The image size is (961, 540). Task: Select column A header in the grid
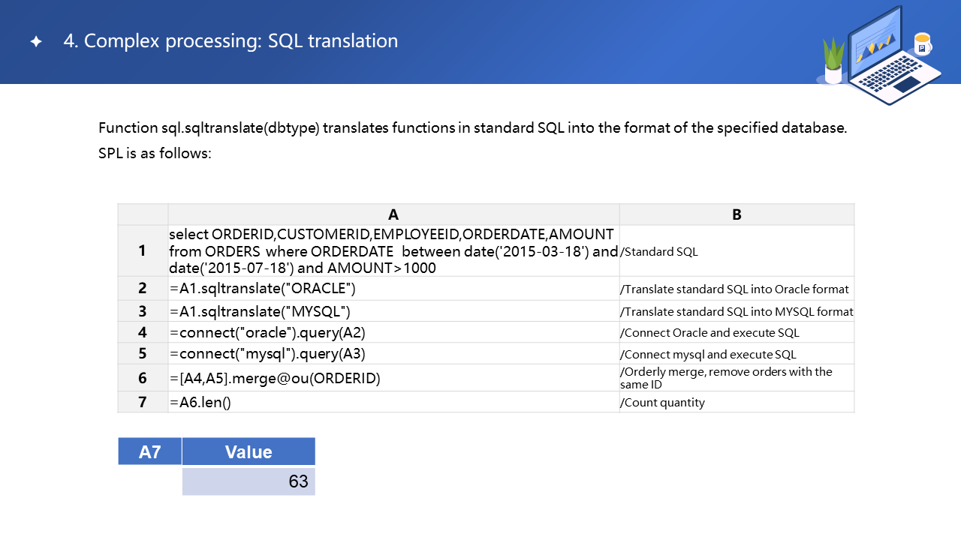pyautogui.click(x=393, y=214)
